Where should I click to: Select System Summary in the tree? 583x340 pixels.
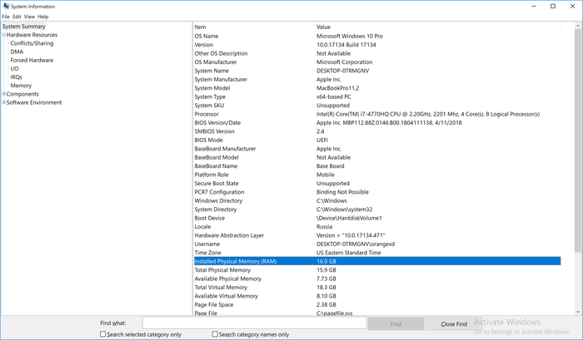point(24,27)
